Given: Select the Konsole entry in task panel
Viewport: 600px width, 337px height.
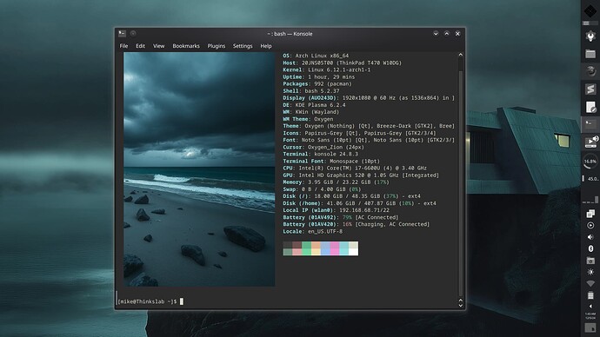Looking at the screenshot, I should click(x=590, y=124).
